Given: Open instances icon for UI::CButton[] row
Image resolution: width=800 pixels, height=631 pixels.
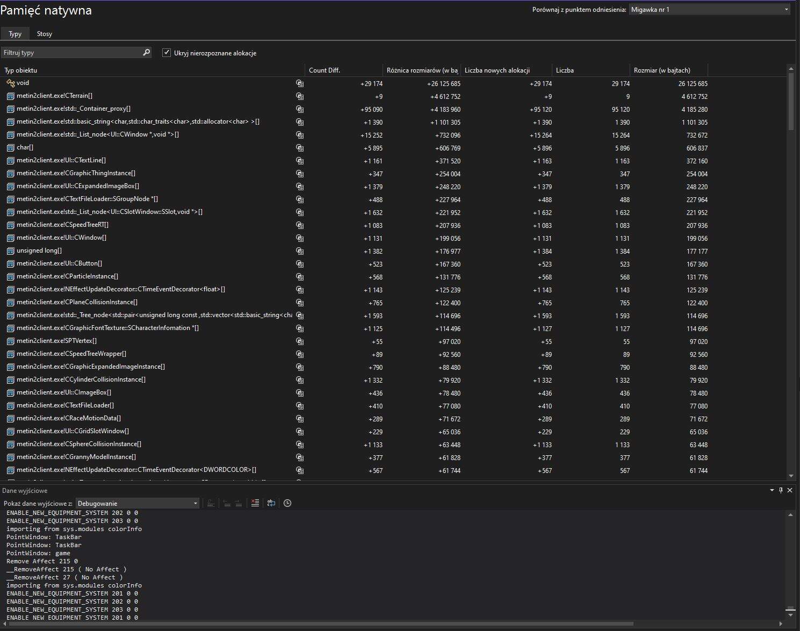Looking at the screenshot, I should (x=300, y=264).
